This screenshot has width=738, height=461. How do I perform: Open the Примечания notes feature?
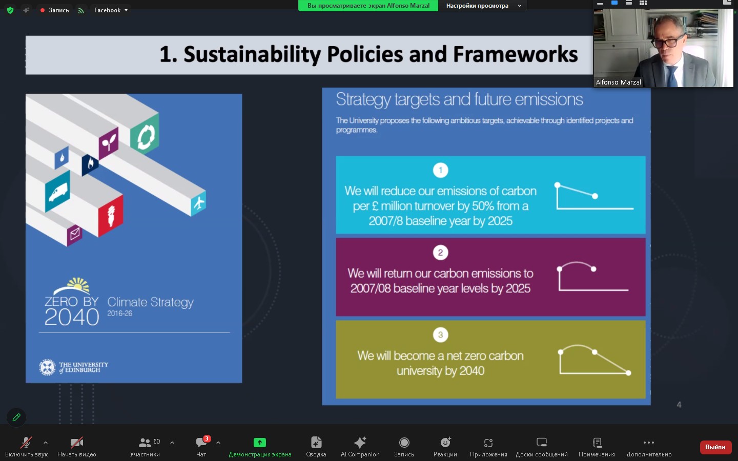[597, 447]
